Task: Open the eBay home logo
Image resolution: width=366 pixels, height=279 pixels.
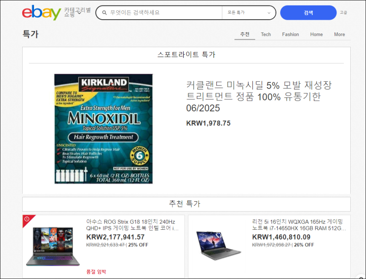Action: (41, 13)
